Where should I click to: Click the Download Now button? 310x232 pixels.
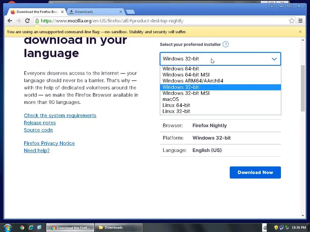(255, 172)
